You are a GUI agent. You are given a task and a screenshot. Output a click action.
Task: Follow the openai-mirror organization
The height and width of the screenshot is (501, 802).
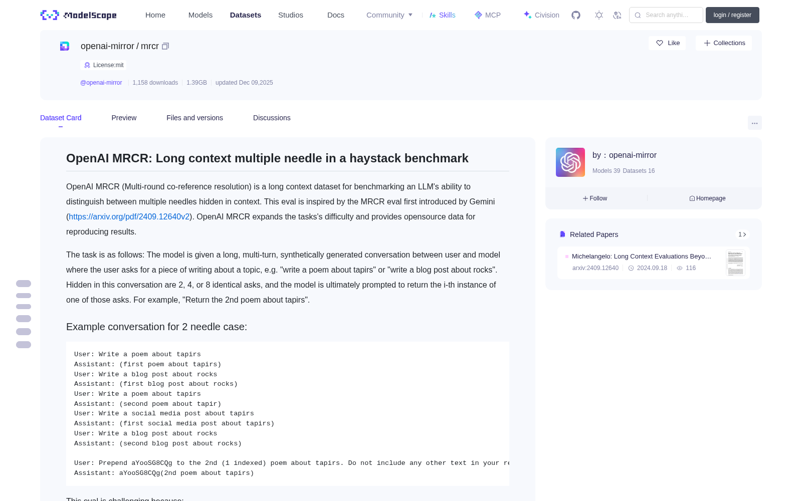(x=595, y=198)
